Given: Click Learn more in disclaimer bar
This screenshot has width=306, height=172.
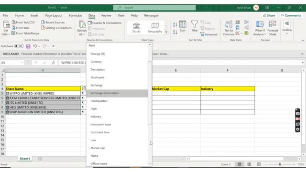Looking at the screenshot, I should point(161,54).
